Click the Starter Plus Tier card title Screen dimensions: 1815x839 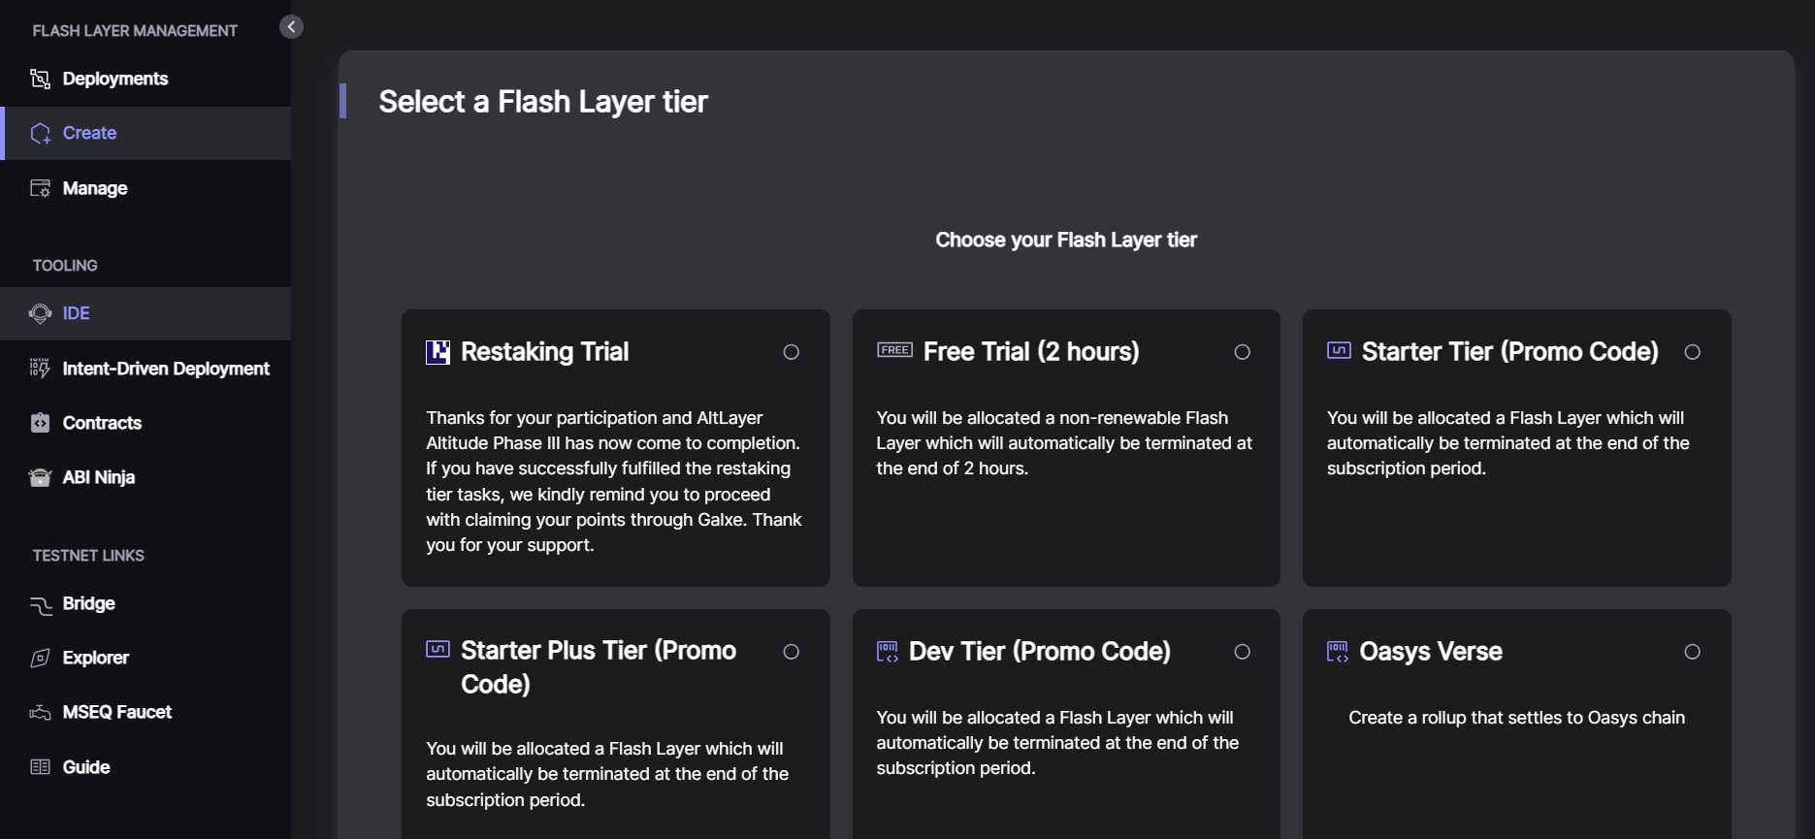tap(599, 667)
